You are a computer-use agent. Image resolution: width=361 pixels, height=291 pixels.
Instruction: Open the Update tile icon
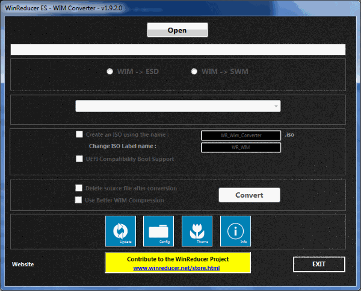(x=120, y=231)
